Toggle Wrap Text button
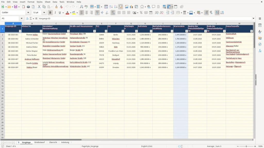Viewport: 264px width, 148px height. (113, 13)
